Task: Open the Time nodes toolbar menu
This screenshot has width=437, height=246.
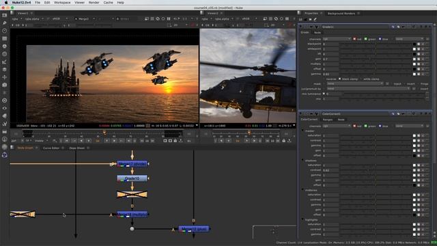Action: (x=5, y=31)
